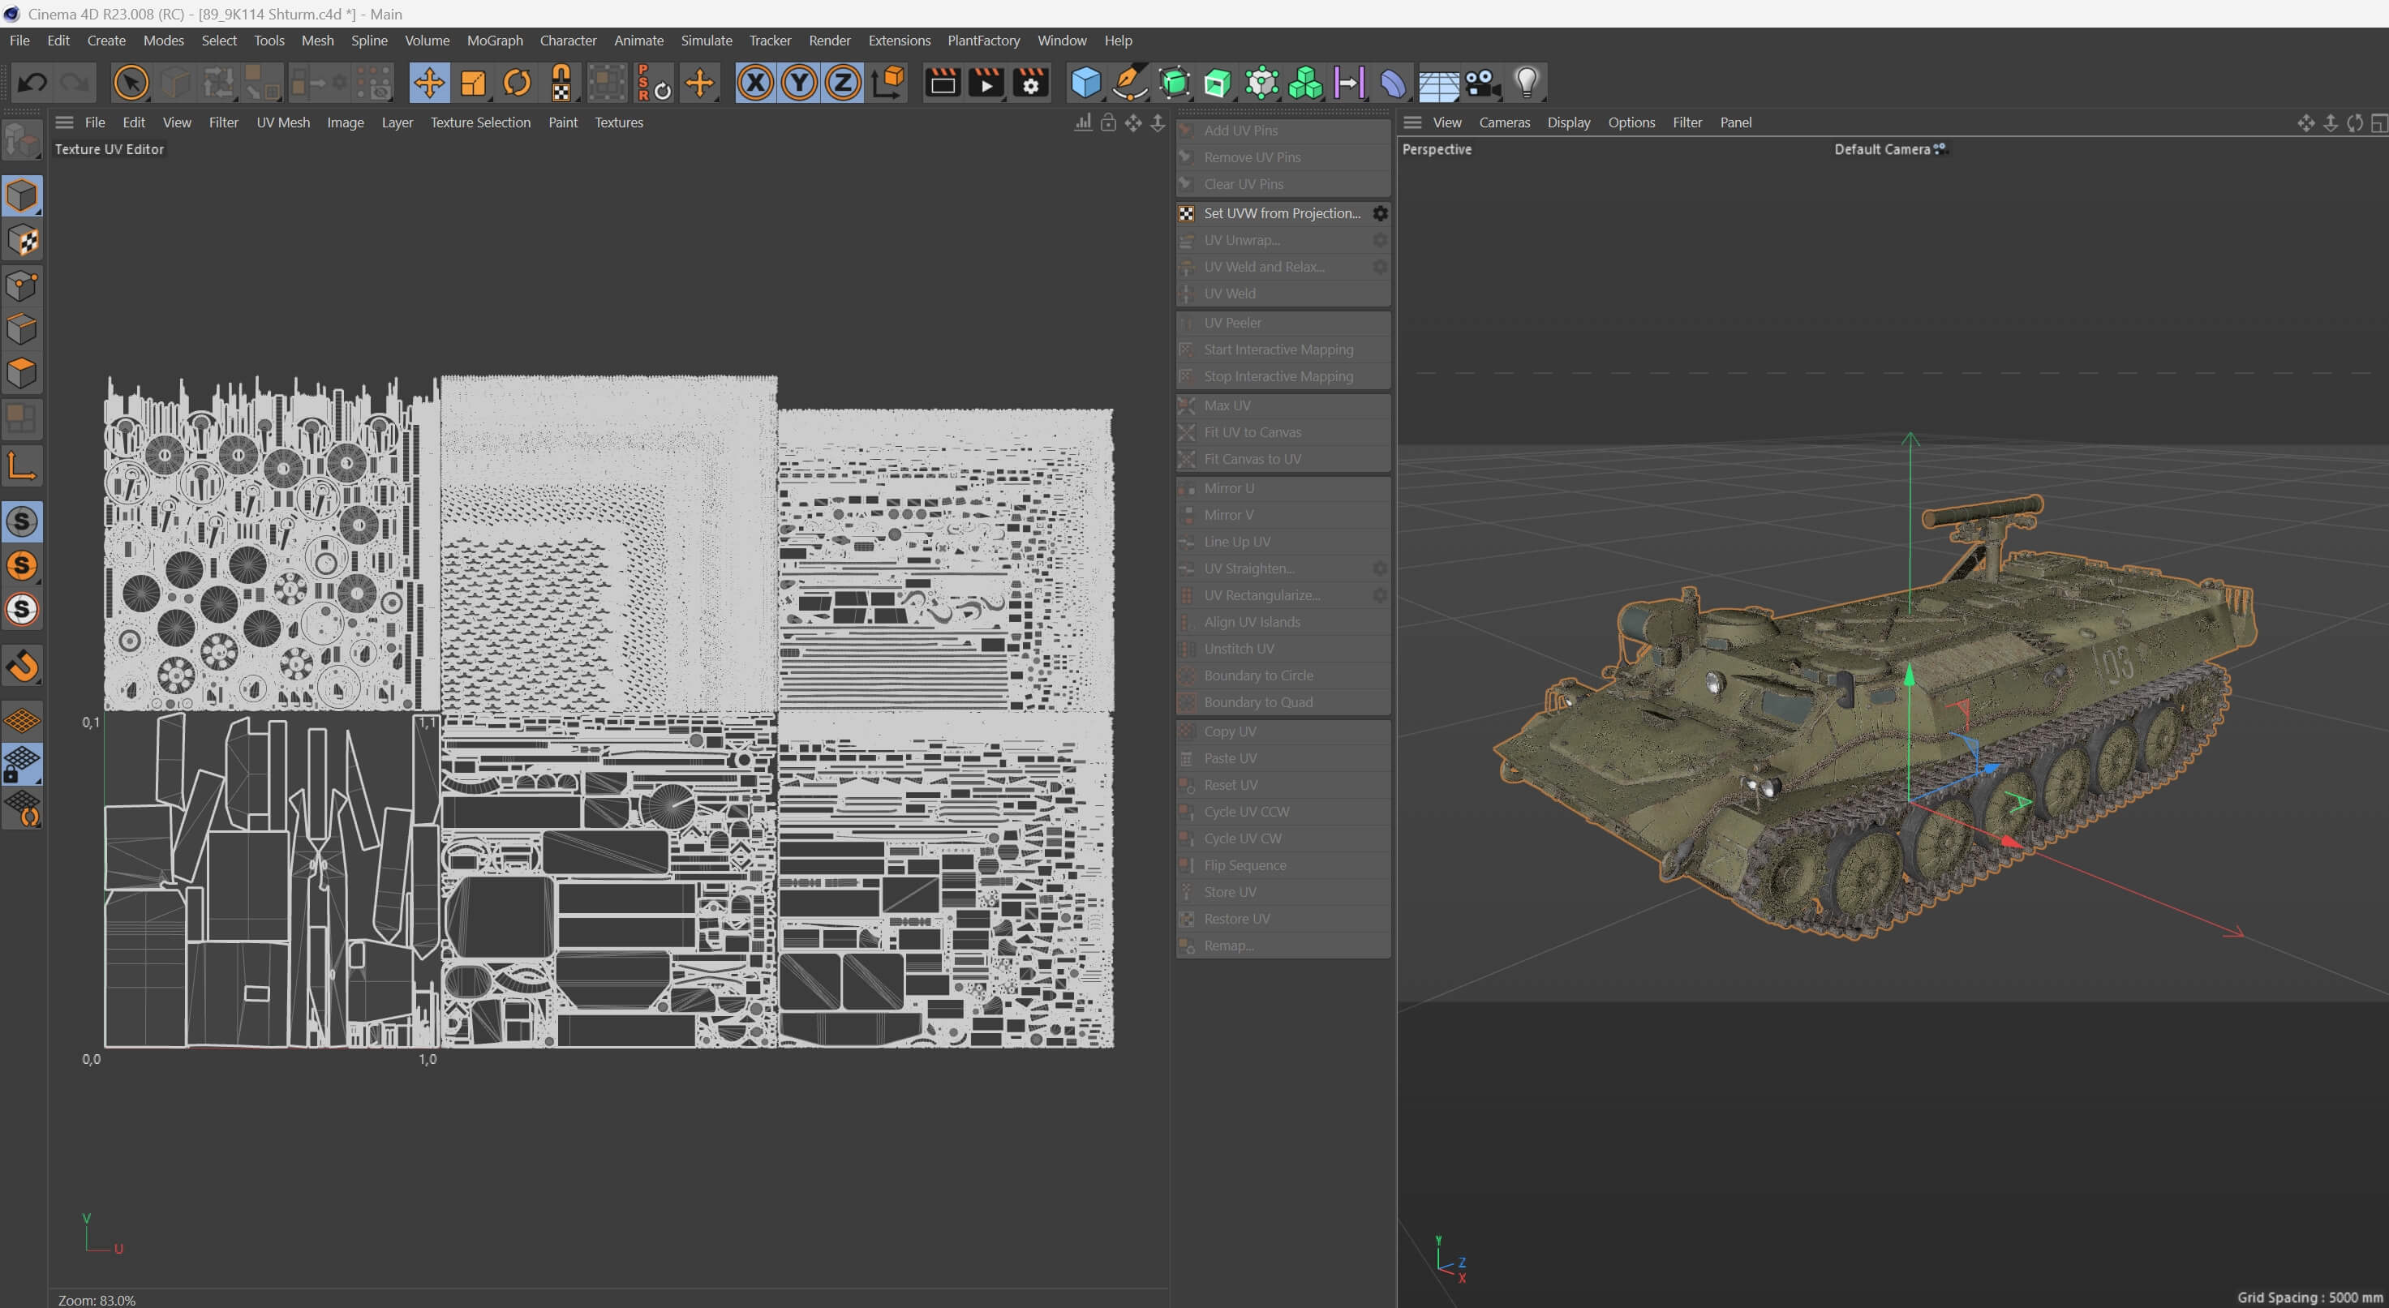Toggle X axis lock

point(755,84)
